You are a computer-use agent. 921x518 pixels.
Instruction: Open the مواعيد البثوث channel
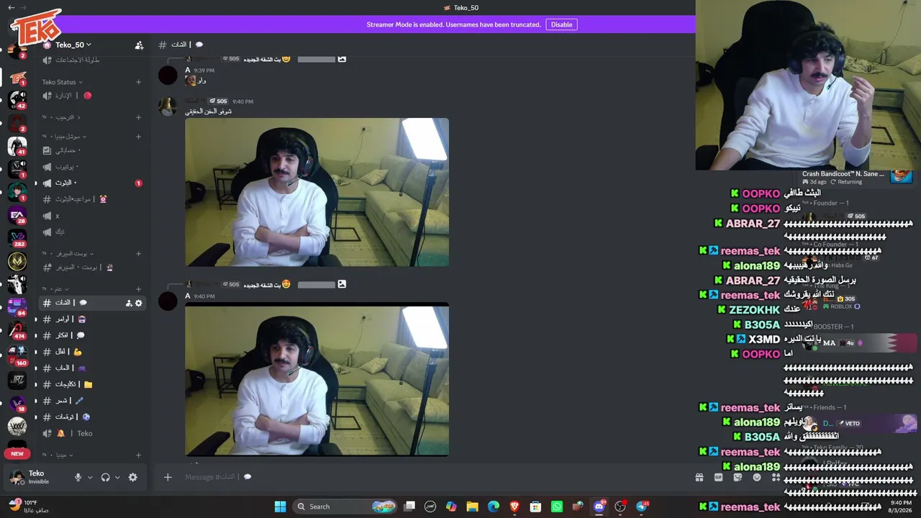(94, 199)
